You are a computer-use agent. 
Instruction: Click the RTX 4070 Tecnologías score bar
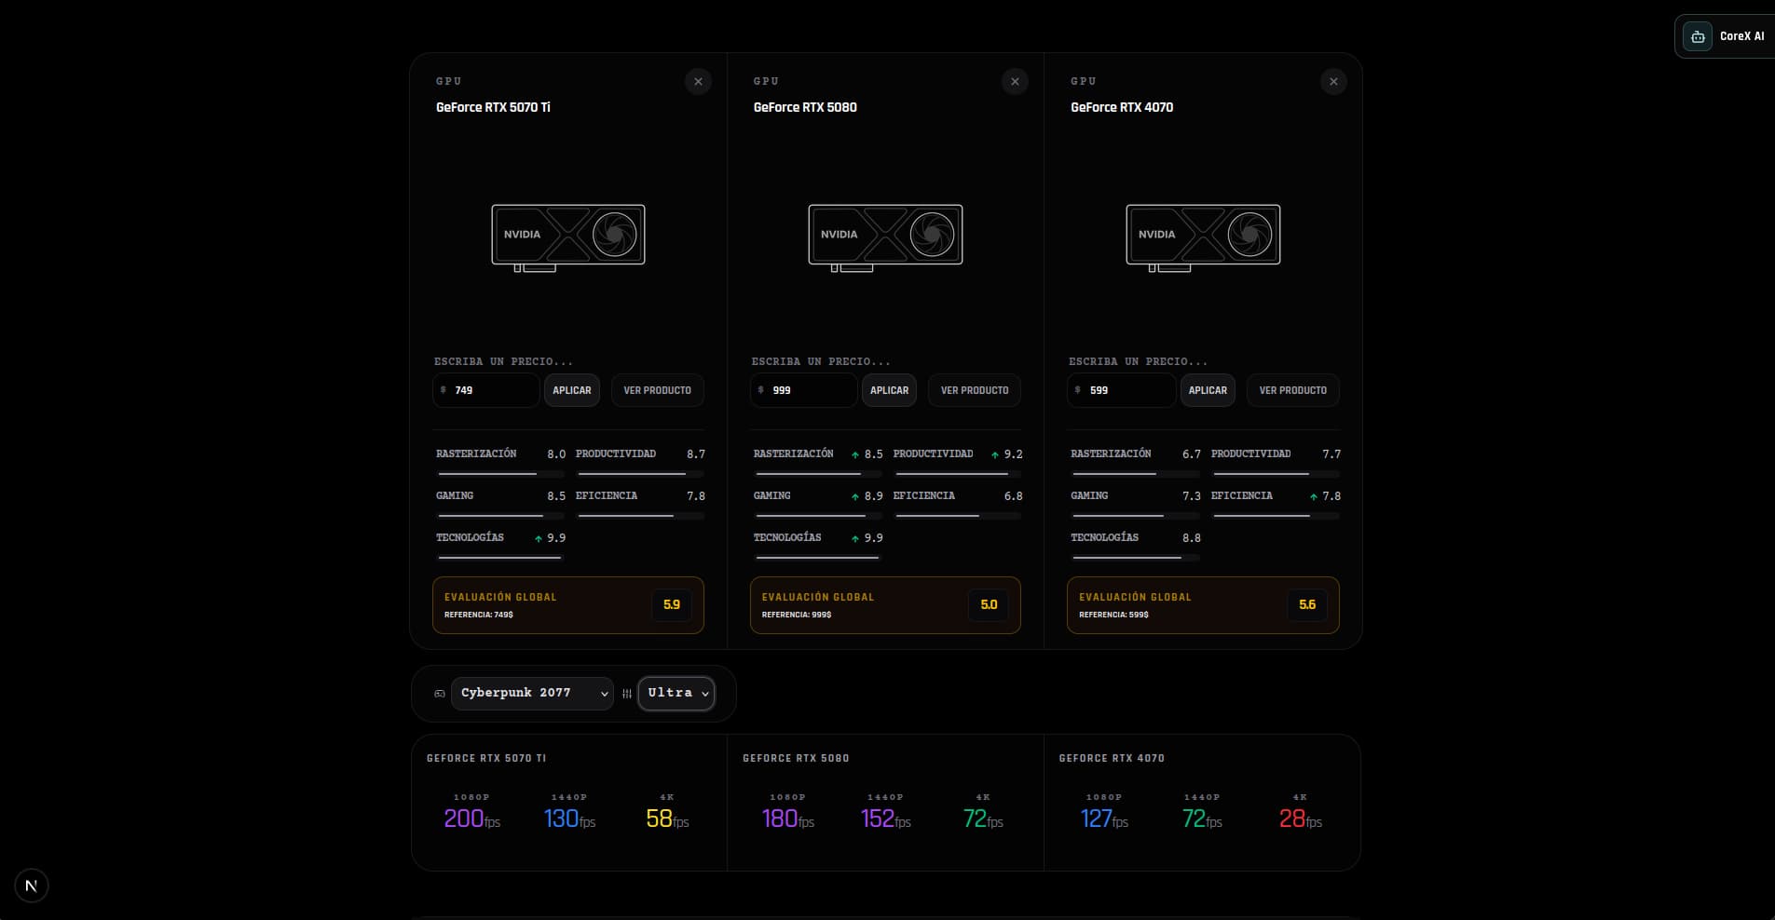(1136, 558)
